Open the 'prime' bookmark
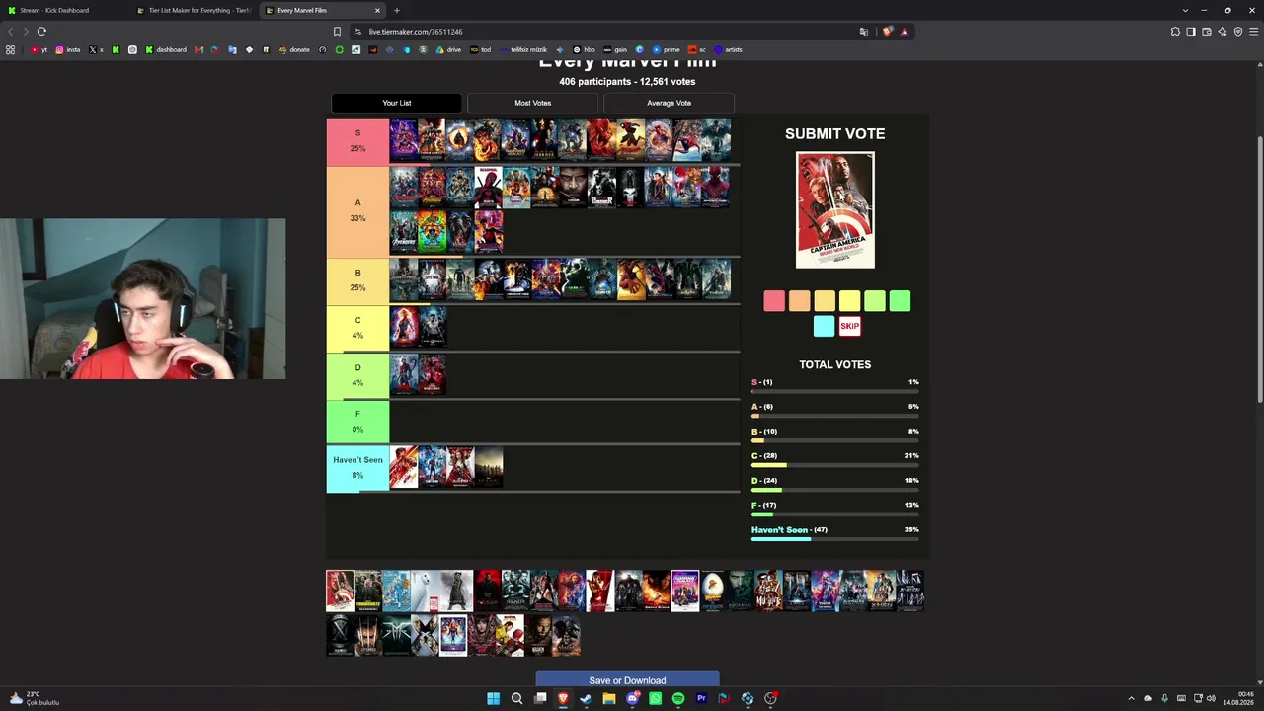The width and height of the screenshot is (1264, 711). coord(667,49)
